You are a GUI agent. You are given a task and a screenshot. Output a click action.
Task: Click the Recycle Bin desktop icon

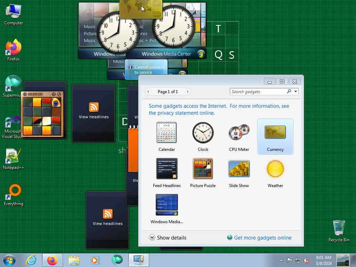pos(339,231)
